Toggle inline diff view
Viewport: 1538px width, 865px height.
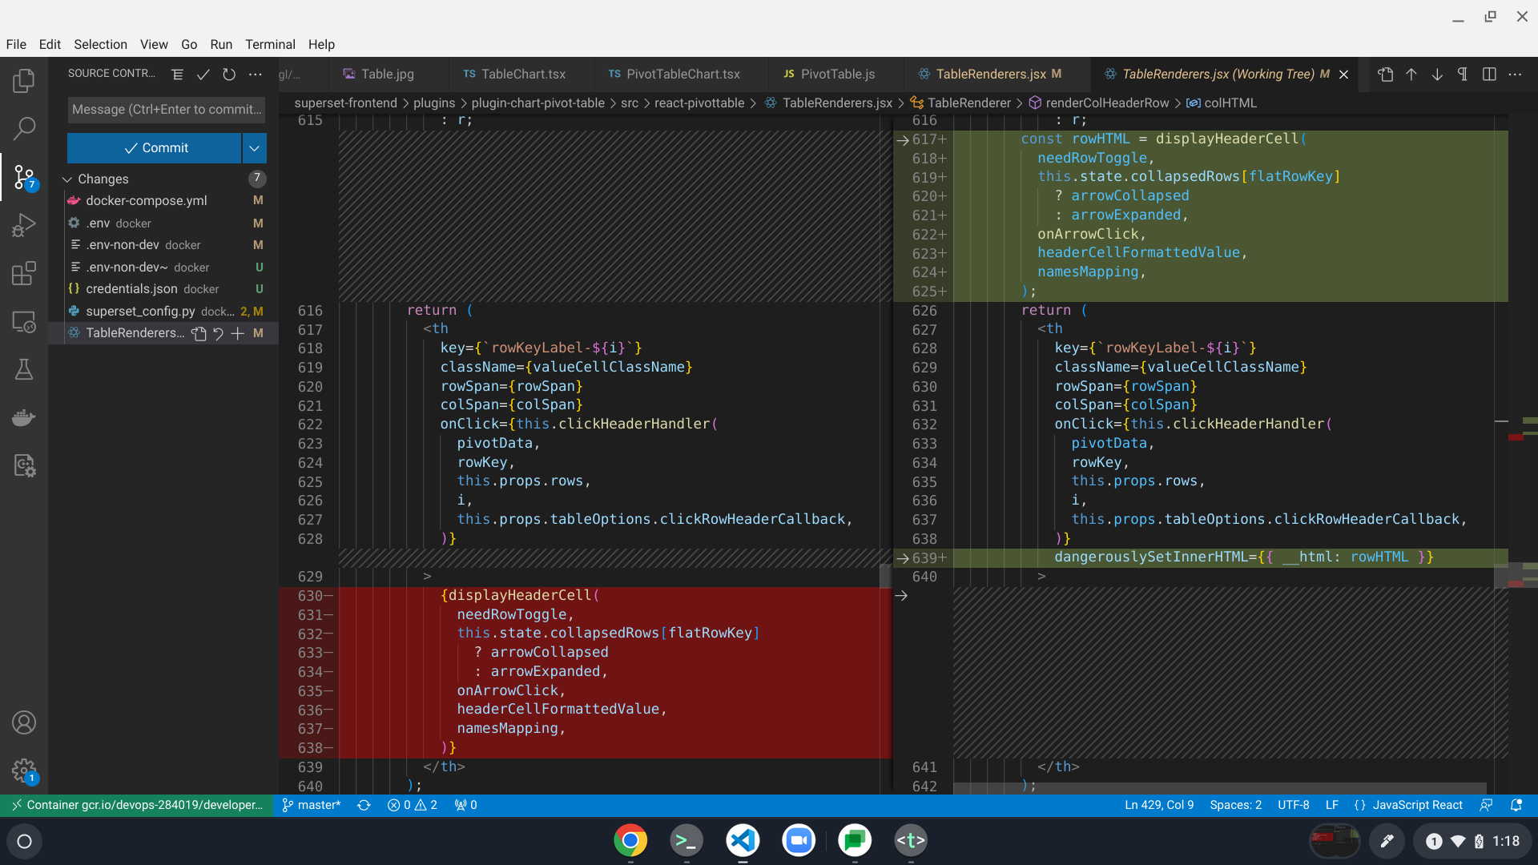pyautogui.click(x=1489, y=74)
